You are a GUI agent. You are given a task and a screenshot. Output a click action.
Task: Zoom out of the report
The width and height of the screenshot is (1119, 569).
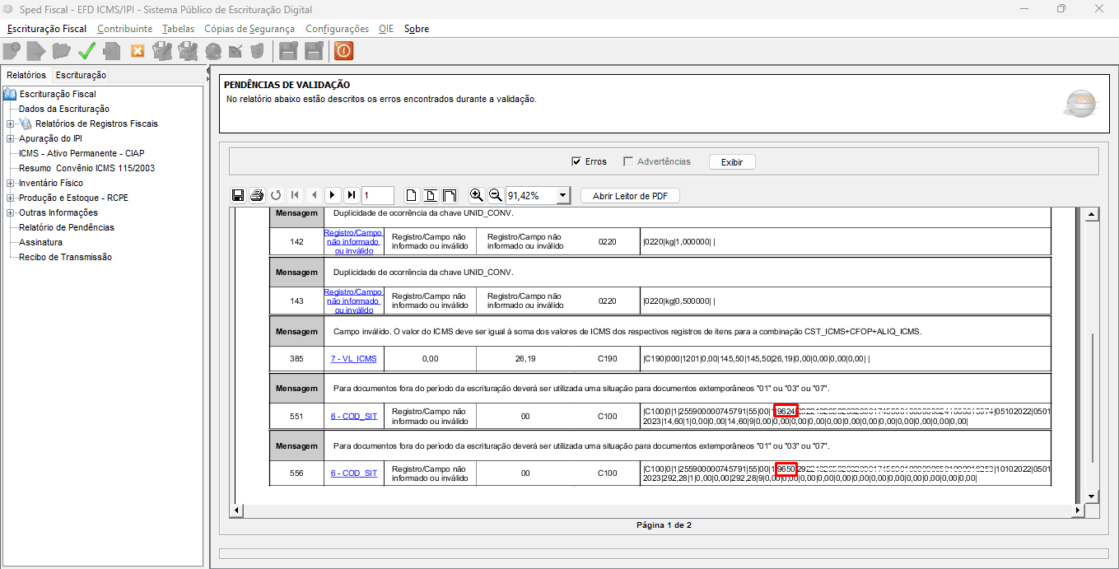tap(495, 195)
